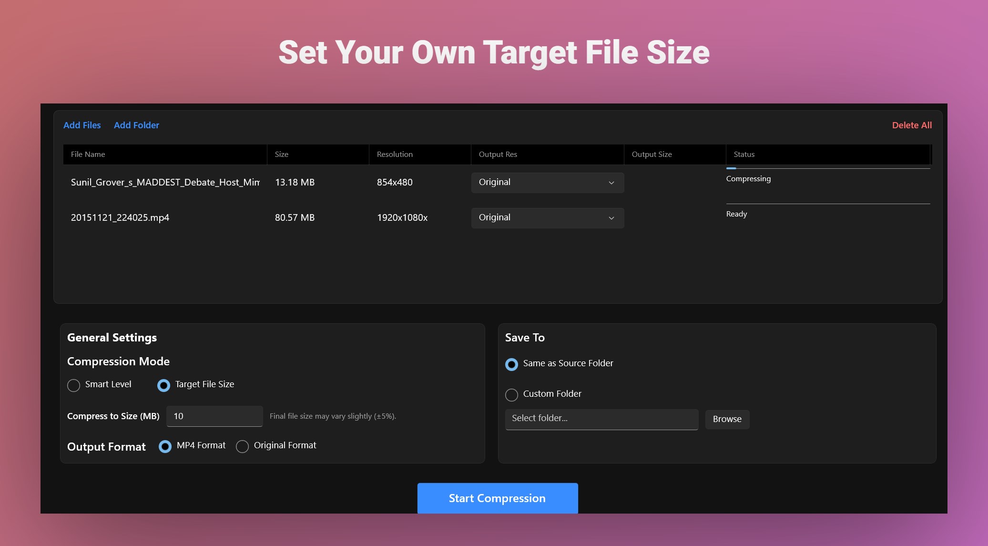Select the Custom Folder save option
This screenshot has width=988, height=546.
(x=511, y=395)
